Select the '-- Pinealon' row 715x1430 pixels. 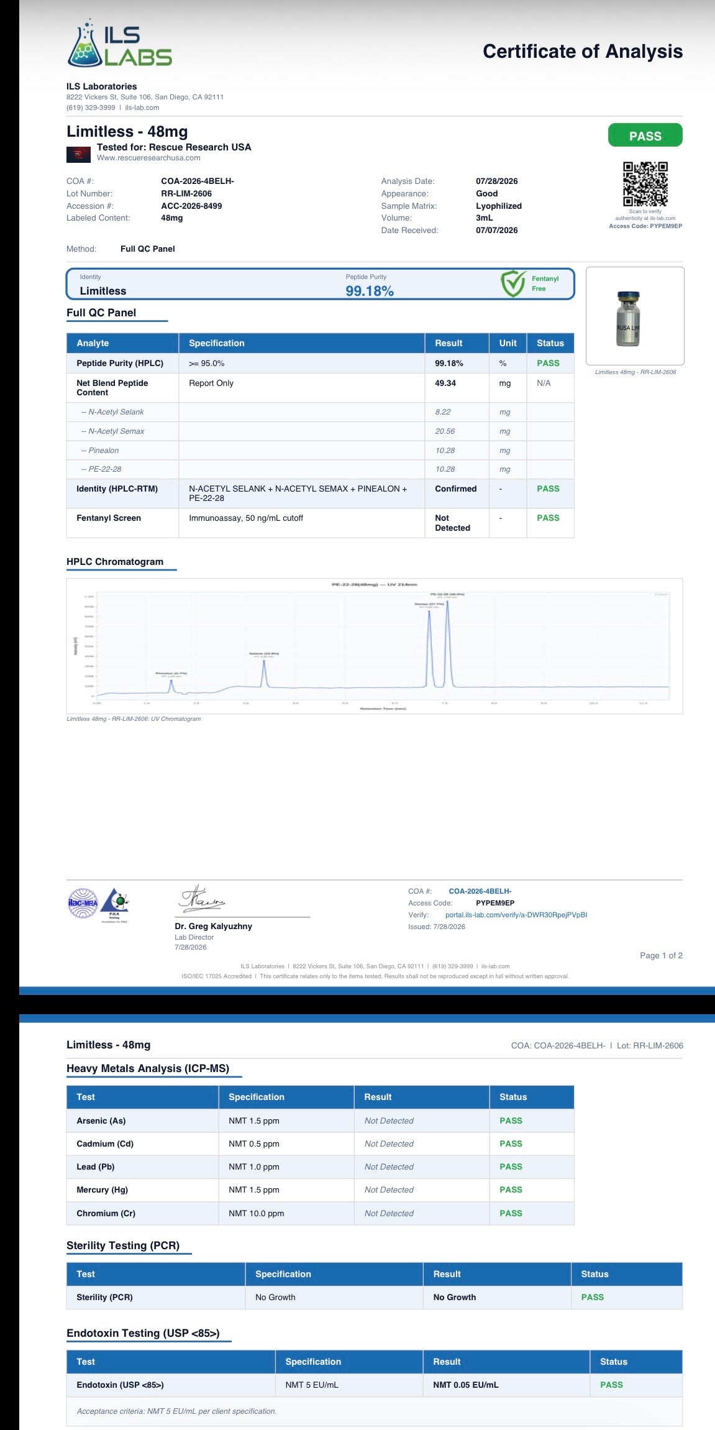point(320,451)
